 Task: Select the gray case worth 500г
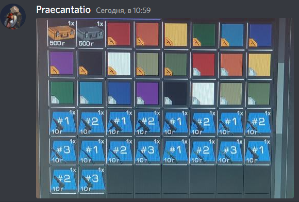click(90, 33)
